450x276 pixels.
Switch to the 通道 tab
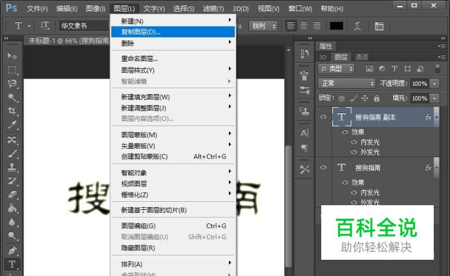(x=362, y=57)
